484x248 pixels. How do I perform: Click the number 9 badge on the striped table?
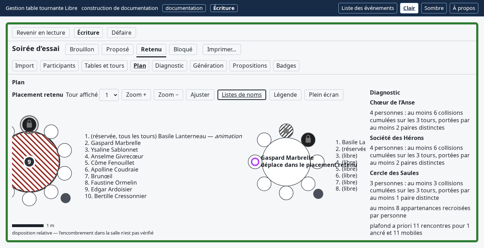click(x=29, y=162)
